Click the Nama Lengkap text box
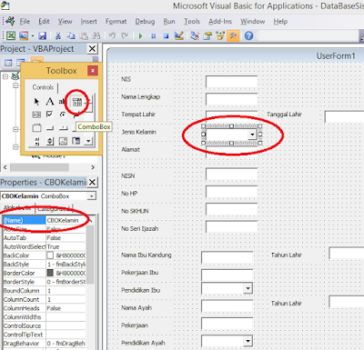Viewport: 364px width, 350px height. (x=231, y=99)
